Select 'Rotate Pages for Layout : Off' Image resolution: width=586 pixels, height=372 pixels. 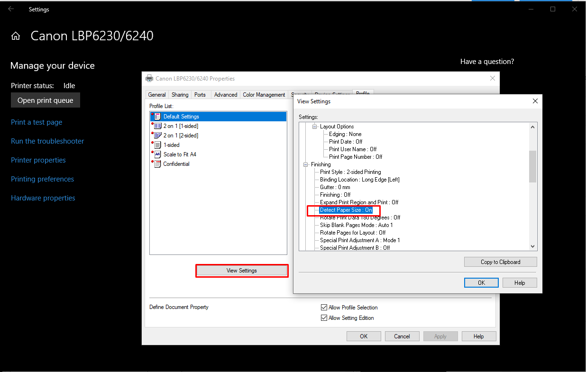pos(353,233)
